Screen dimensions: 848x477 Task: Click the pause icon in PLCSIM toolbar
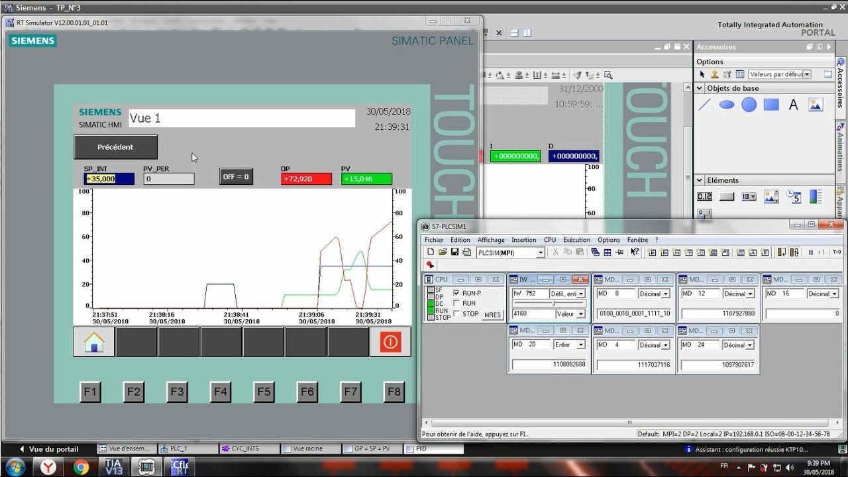point(810,252)
